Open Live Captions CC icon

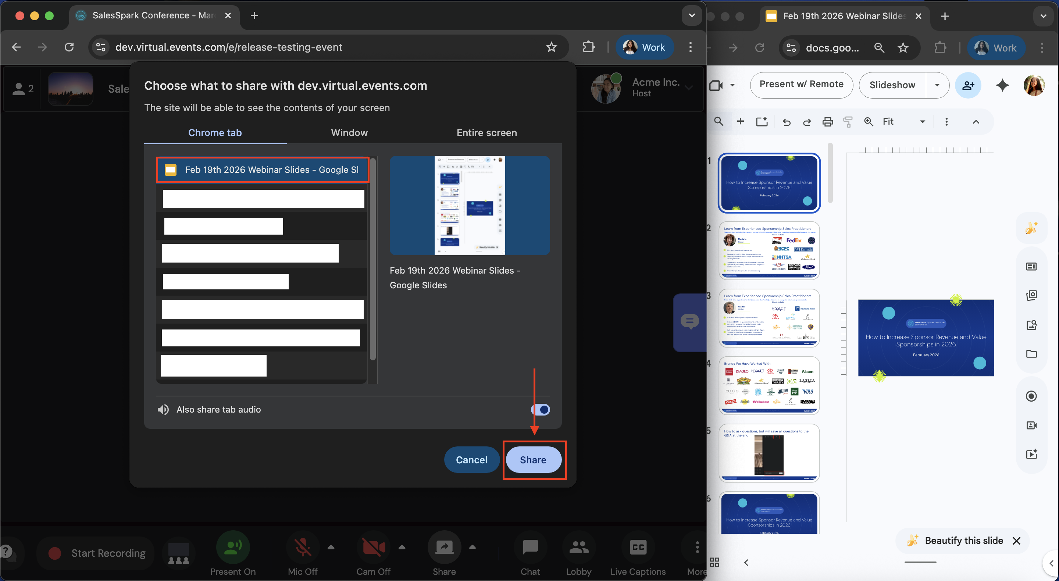pyautogui.click(x=638, y=547)
